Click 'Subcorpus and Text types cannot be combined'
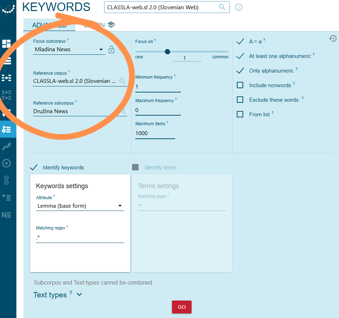339x318 pixels. coord(93,282)
